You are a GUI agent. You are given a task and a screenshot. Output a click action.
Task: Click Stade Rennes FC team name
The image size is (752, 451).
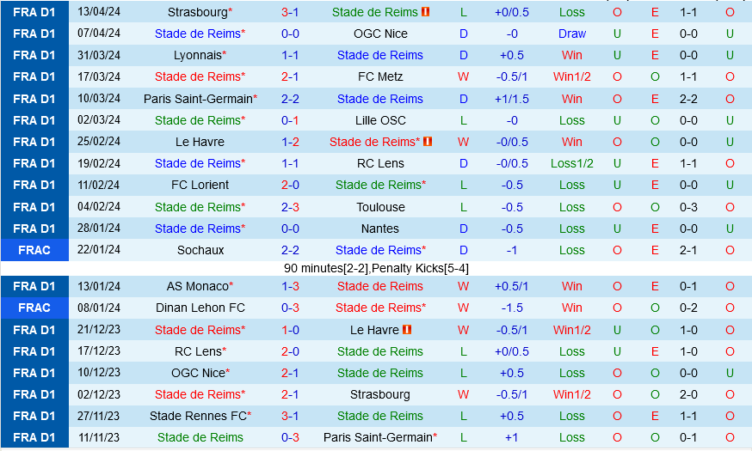pyautogui.click(x=198, y=416)
